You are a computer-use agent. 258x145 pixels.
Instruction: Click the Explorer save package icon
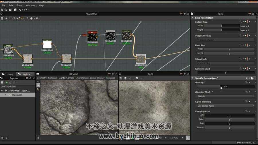coord(2,82)
